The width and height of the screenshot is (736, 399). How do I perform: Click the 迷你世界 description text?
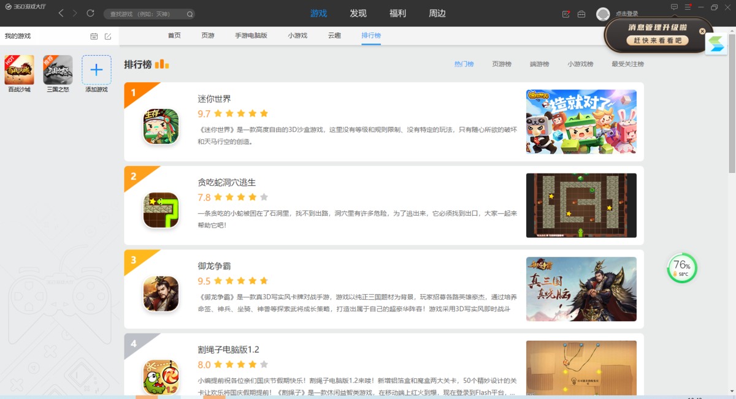(358, 135)
